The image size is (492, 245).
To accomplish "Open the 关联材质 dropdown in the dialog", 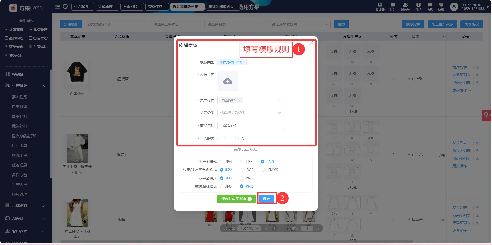I will coord(251,100).
